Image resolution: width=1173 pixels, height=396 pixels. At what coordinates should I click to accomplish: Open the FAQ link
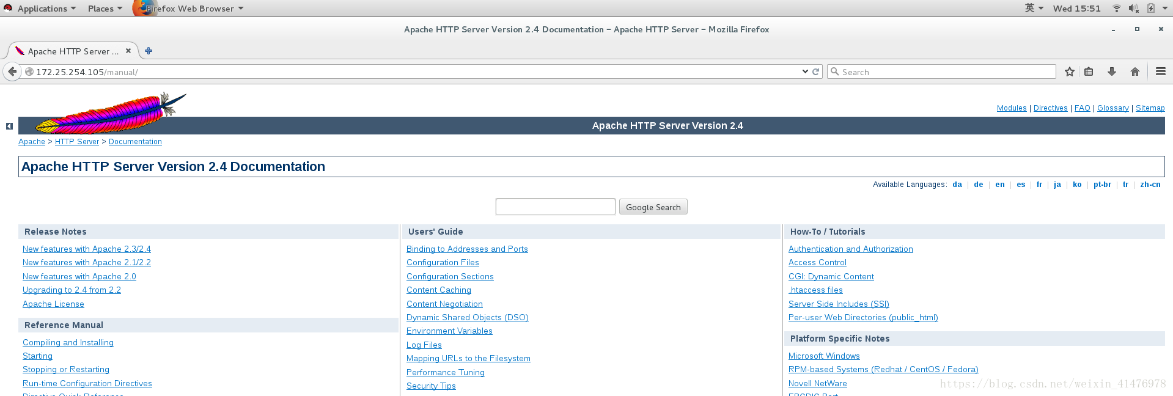point(1083,108)
